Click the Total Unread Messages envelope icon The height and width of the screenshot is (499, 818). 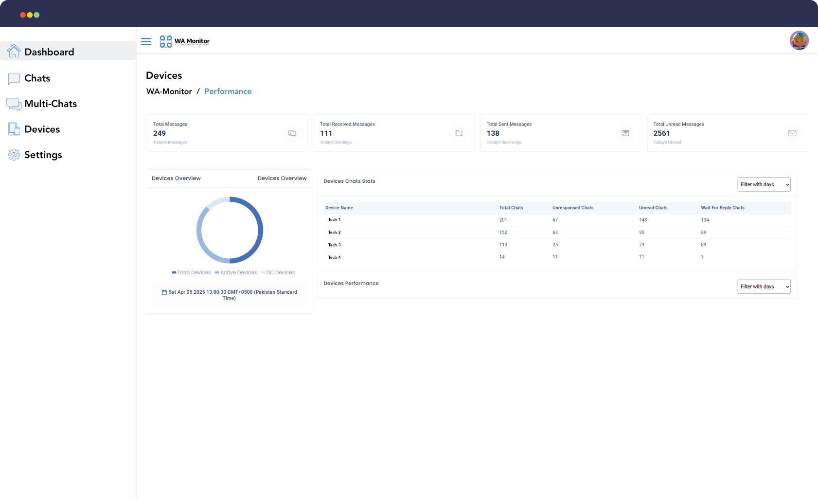pos(792,133)
